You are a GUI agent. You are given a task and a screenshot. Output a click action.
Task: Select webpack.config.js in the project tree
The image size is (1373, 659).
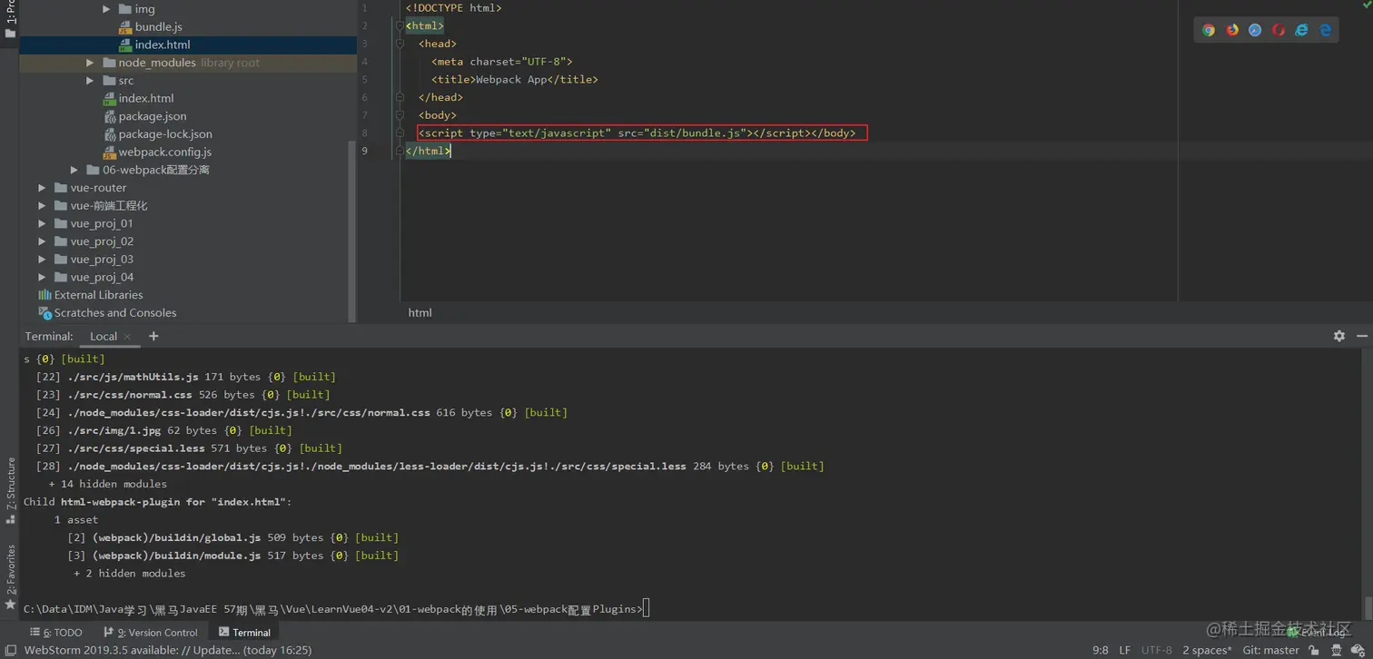pyautogui.click(x=165, y=152)
